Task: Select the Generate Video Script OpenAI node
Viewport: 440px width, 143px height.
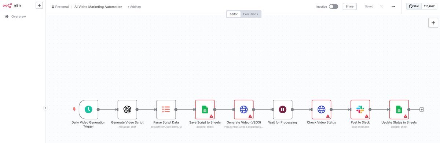Action: point(127,109)
